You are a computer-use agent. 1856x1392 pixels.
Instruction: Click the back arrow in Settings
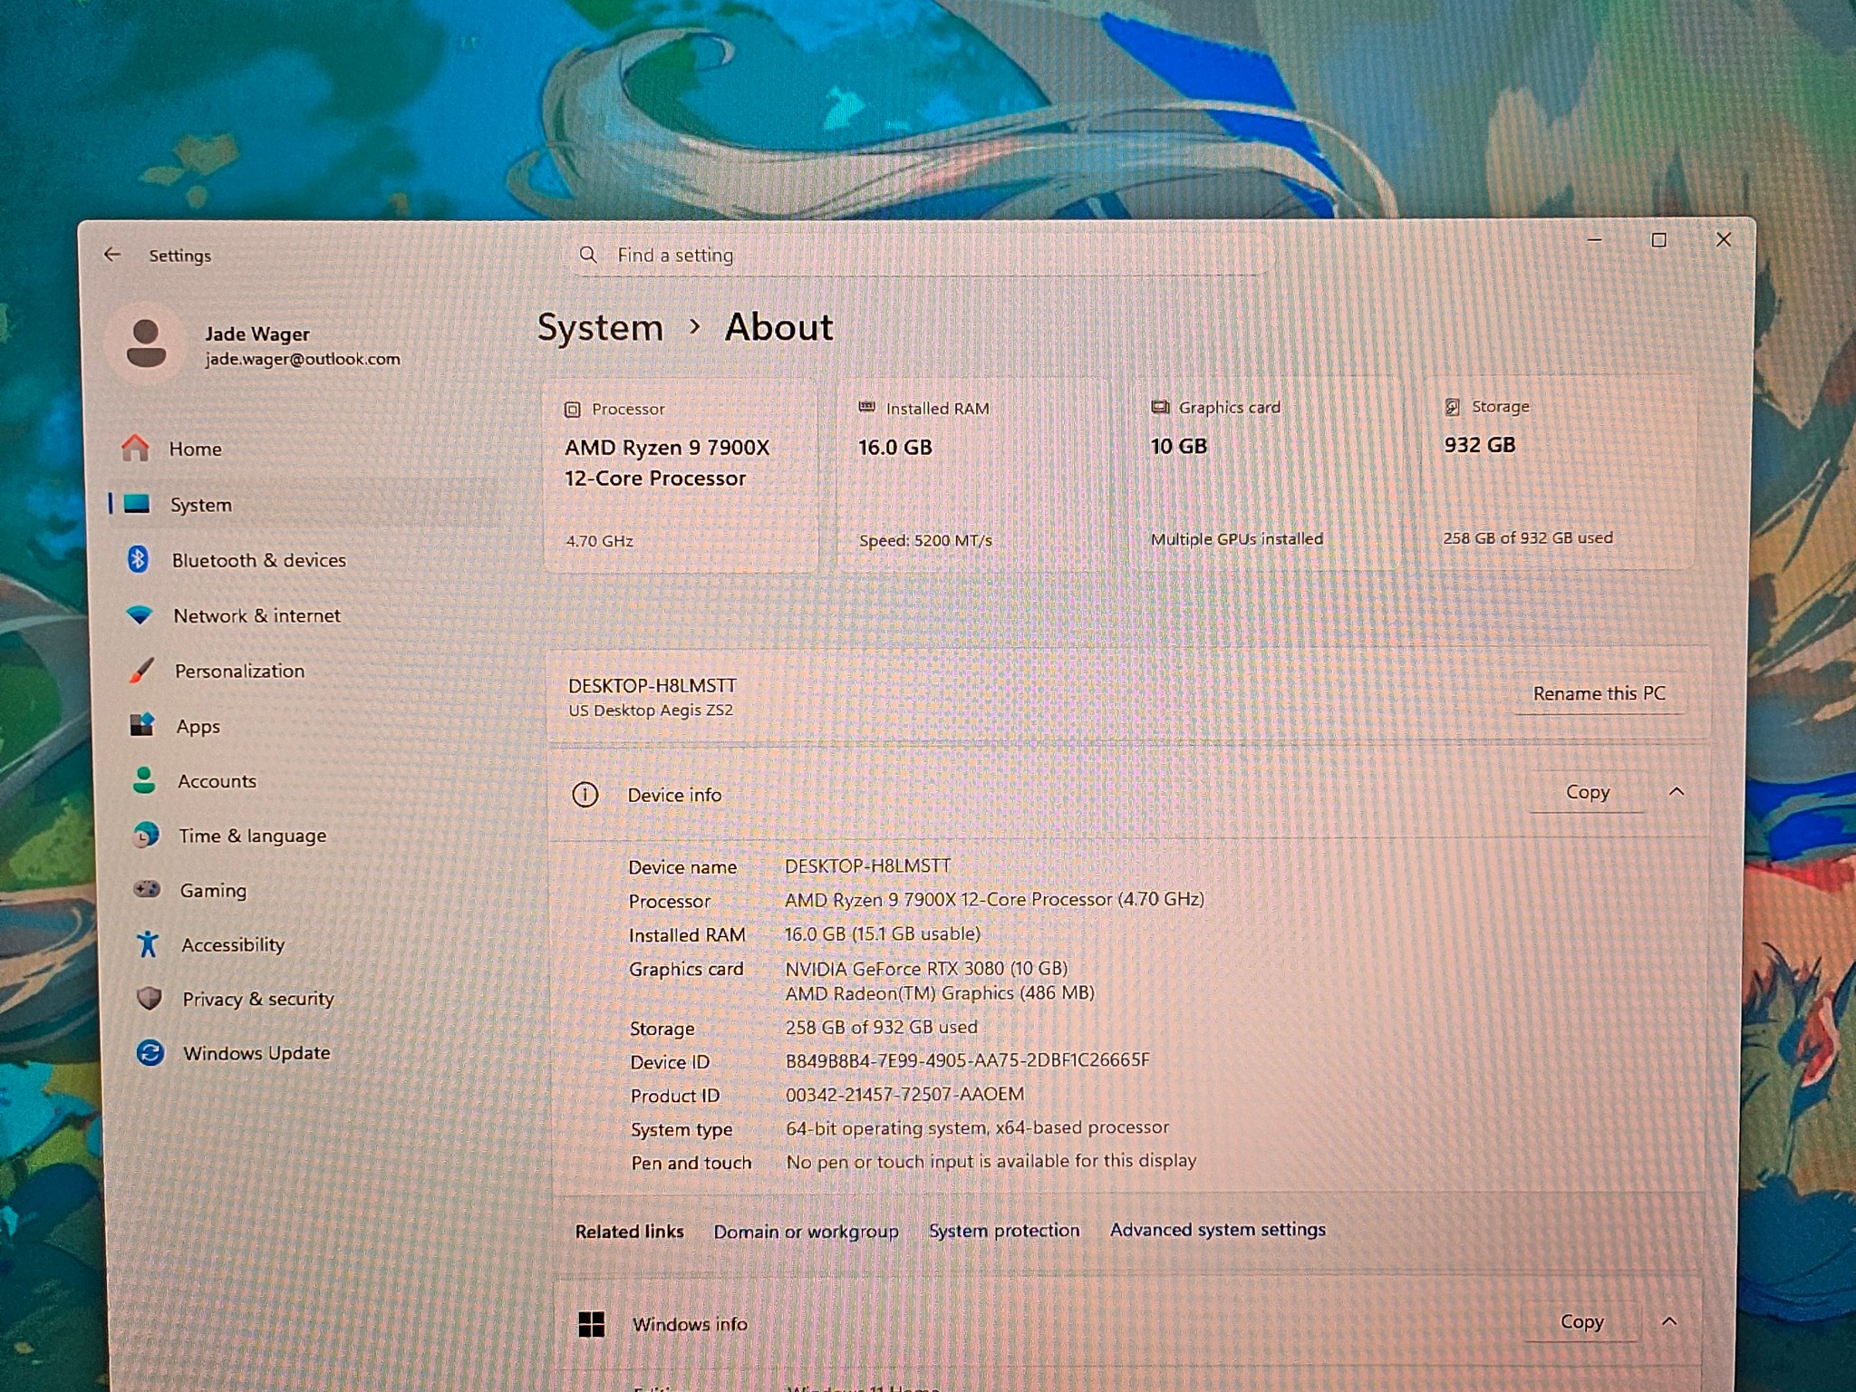(111, 255)
